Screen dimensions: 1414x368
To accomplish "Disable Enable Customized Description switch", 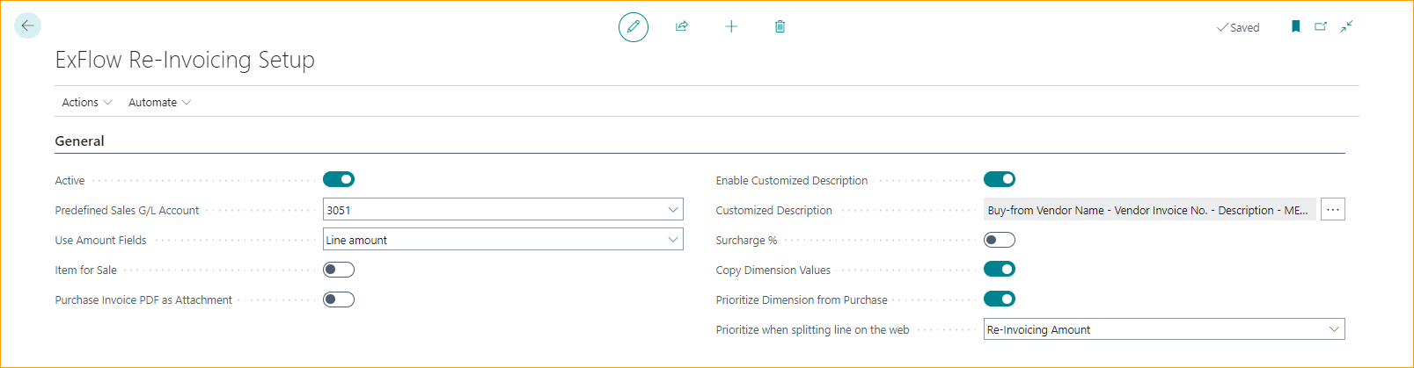I will click(1000, 179).
